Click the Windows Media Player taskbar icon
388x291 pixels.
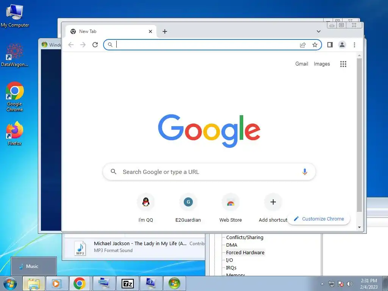click(x=56, y=283)
